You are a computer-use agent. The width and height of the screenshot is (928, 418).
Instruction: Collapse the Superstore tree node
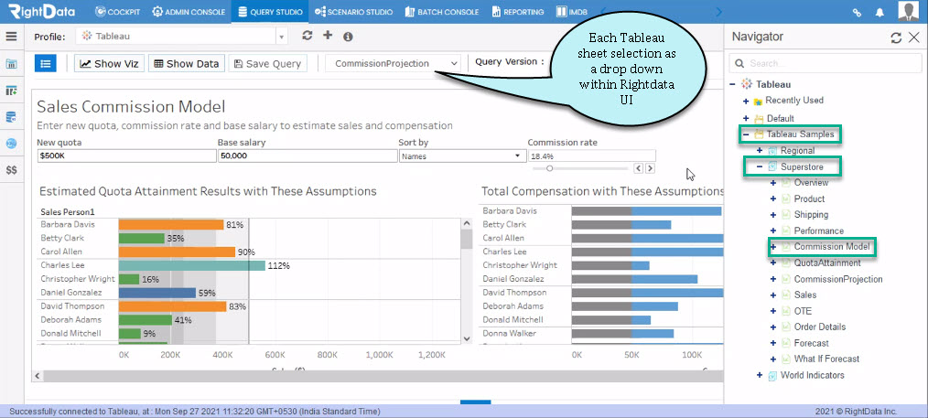[760, 167]
